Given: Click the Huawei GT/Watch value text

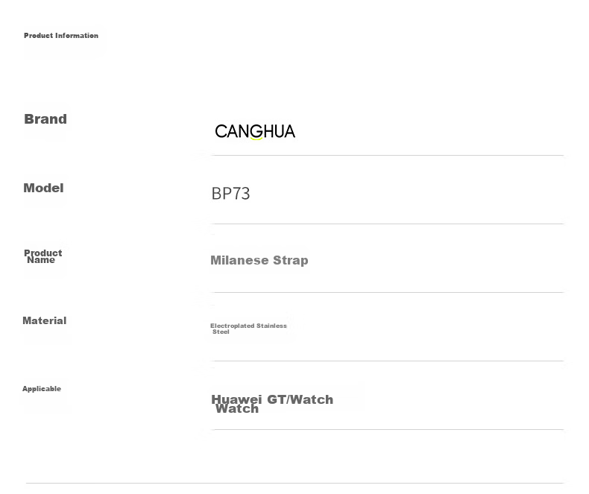Looking at the screenshot, I should click(272, 404).
